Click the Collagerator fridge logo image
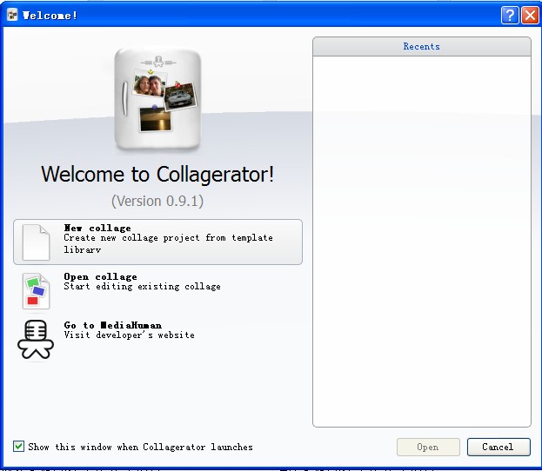 tap(157, 99)
